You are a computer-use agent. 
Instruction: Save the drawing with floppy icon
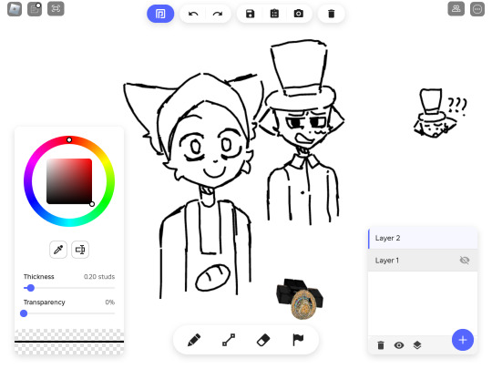[x=250, y=14]
